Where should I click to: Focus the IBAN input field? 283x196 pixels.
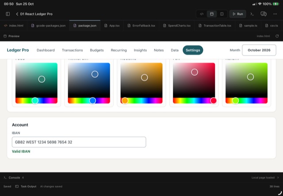[79, 142]
